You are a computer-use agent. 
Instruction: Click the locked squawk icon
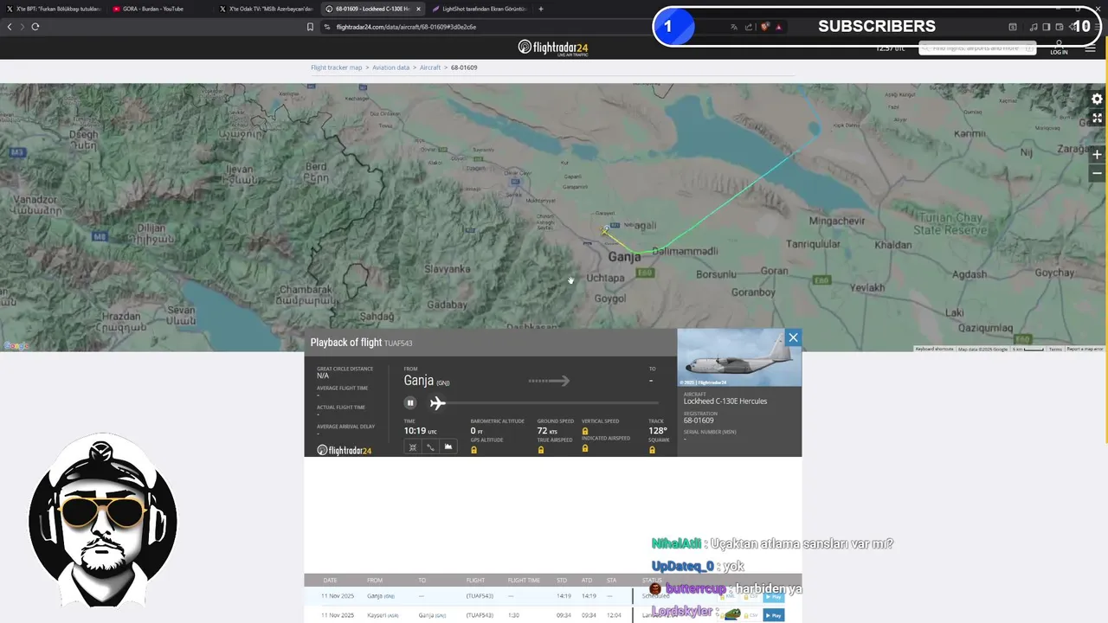point(653,450)
